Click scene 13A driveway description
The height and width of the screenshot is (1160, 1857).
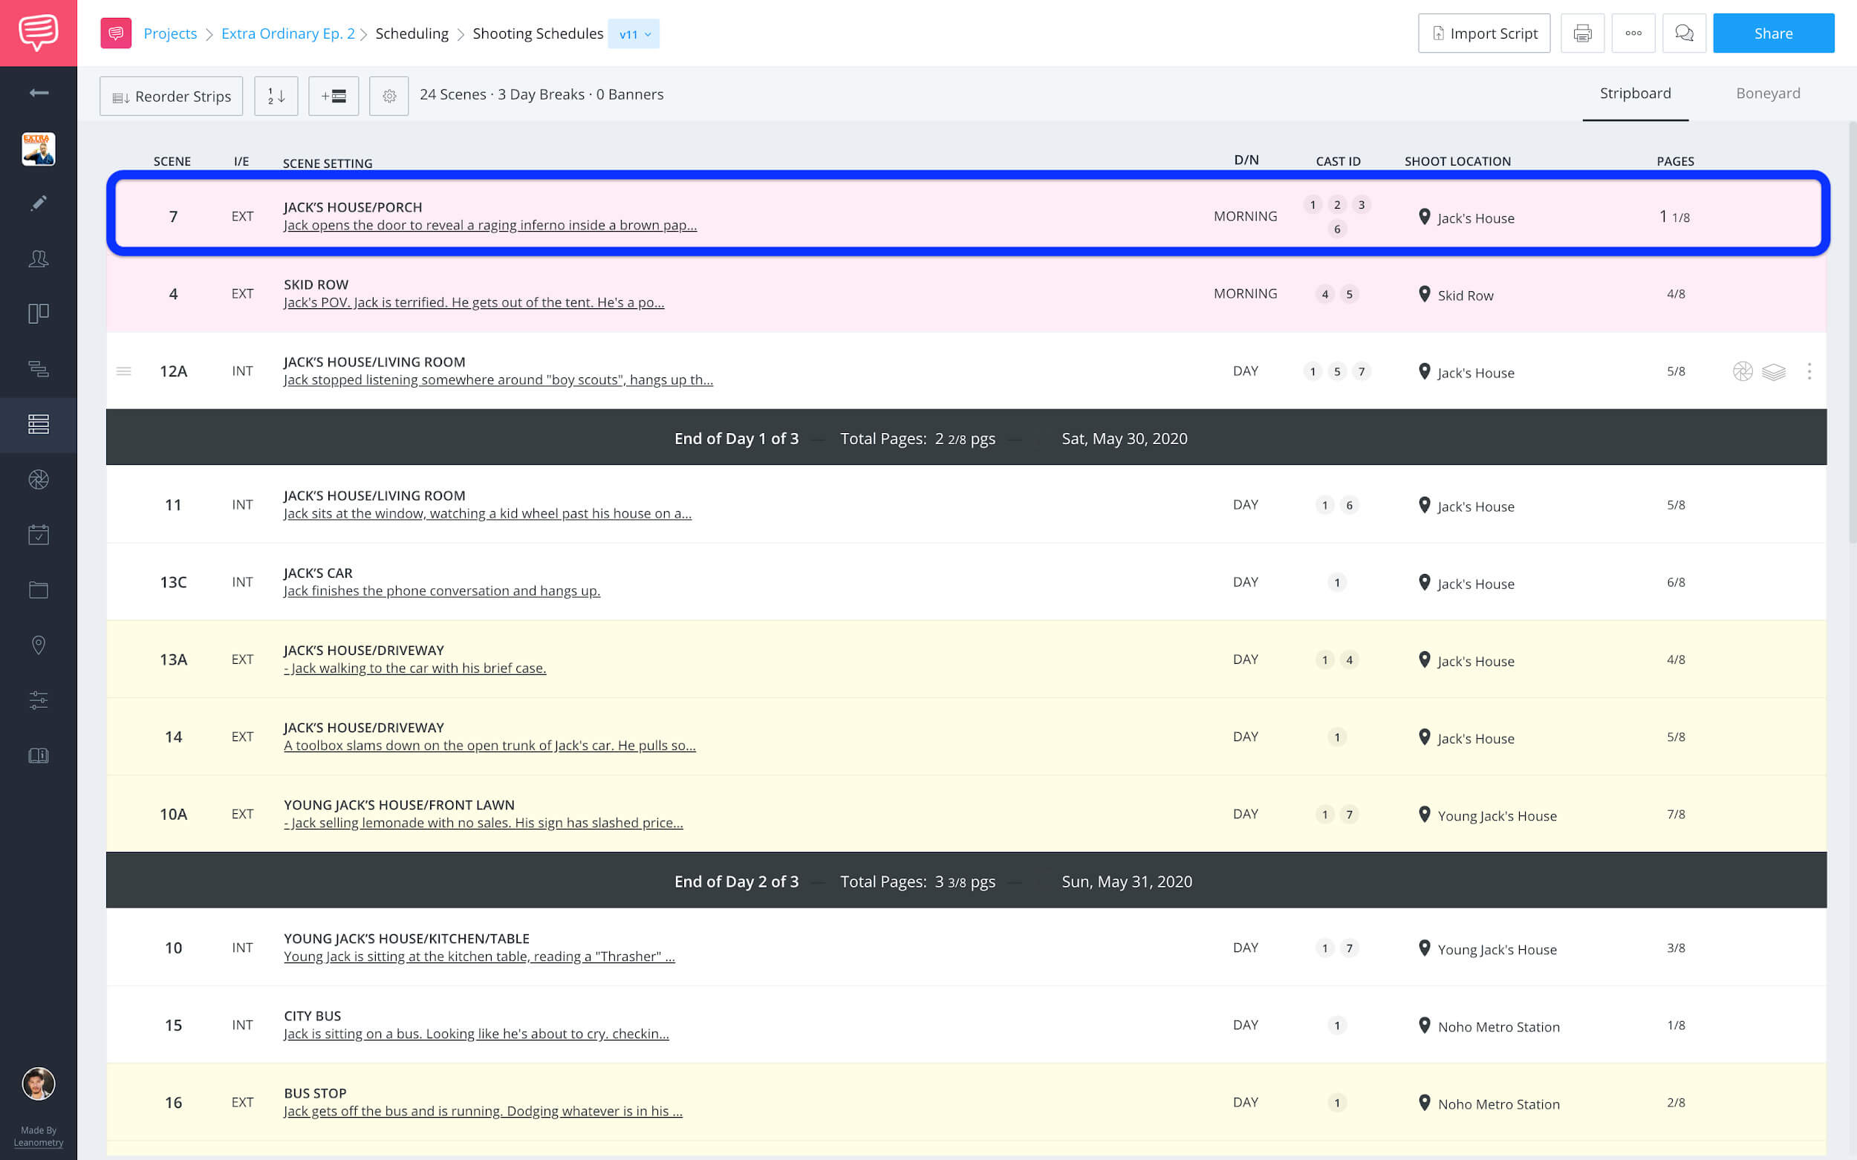click(415, 668)
